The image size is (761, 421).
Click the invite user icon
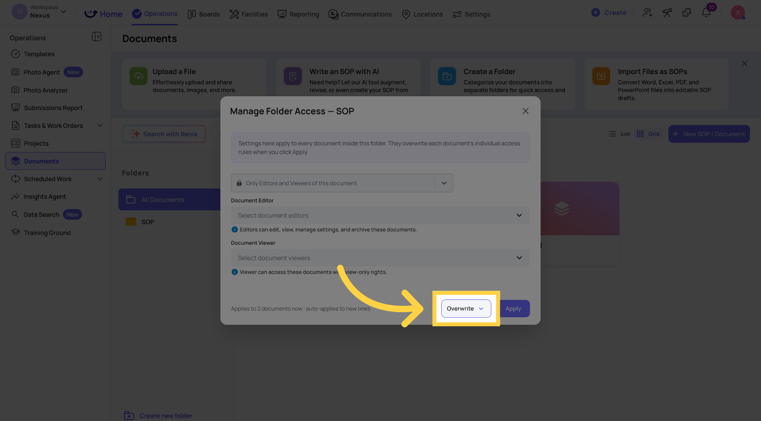[x=647, y=13]
